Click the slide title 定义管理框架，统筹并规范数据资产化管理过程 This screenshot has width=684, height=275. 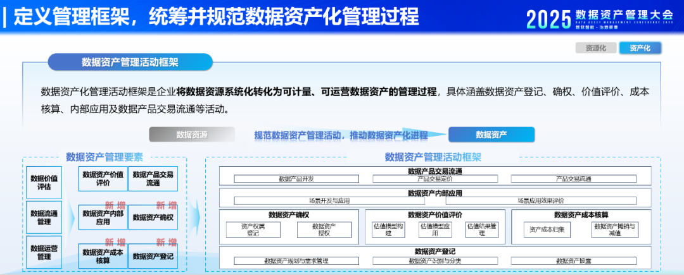[216, 18]
